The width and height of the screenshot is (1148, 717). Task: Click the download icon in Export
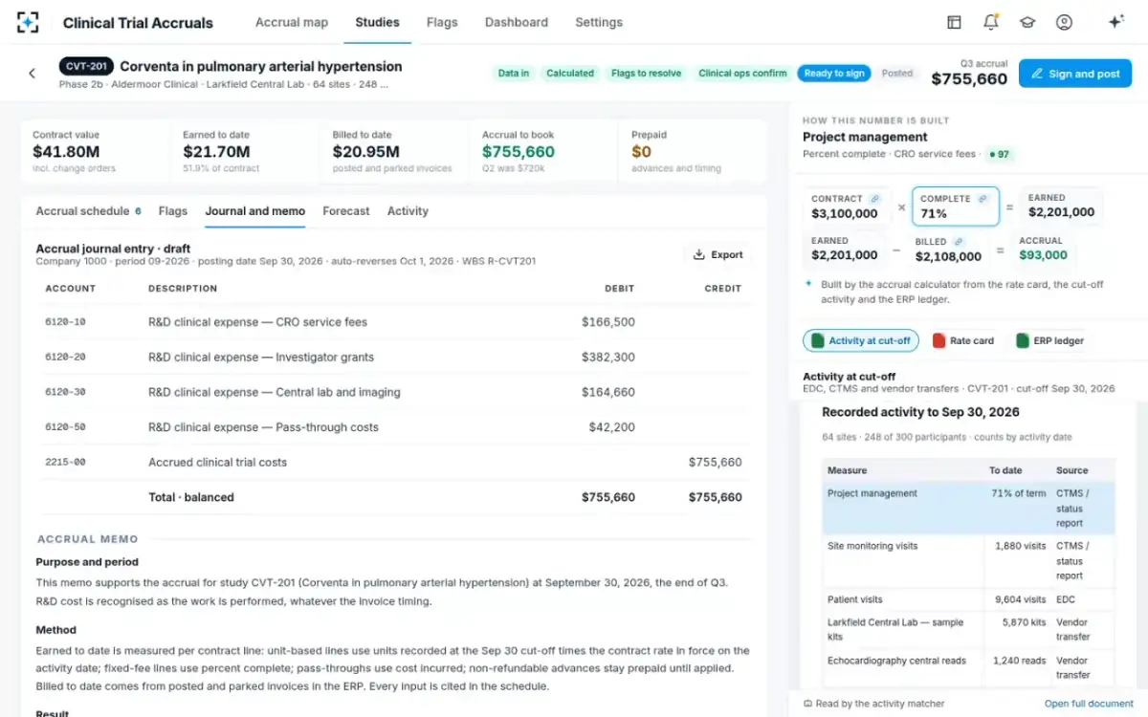699,254
